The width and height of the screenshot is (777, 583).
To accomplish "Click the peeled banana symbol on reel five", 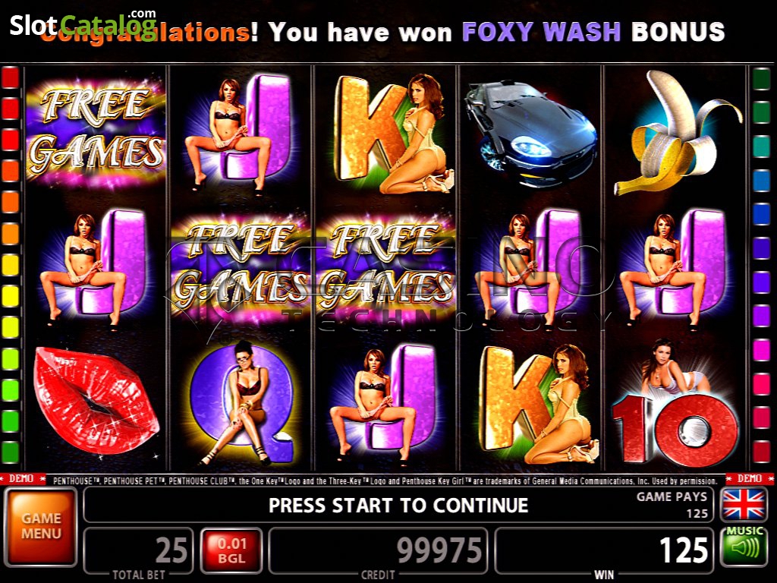I will 676,133.
